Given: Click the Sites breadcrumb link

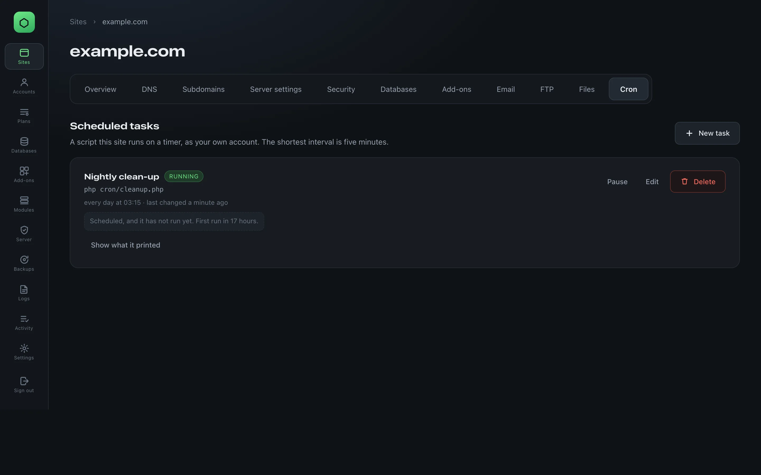Looking at the screenshot, I should click(x=78, y=22).
